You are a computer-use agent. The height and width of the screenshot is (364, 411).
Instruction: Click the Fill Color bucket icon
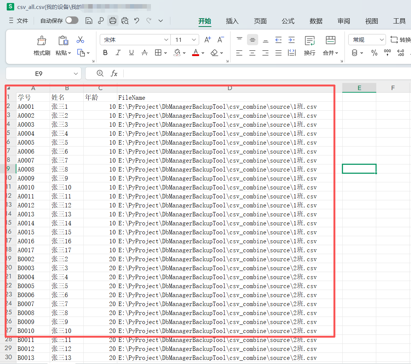coord(177,53)
